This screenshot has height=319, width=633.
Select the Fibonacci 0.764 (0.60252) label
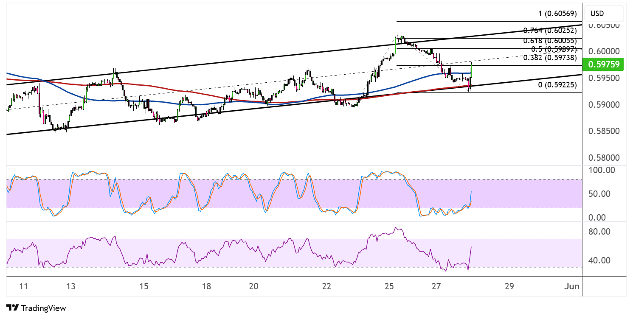click(x=550, y=31)
